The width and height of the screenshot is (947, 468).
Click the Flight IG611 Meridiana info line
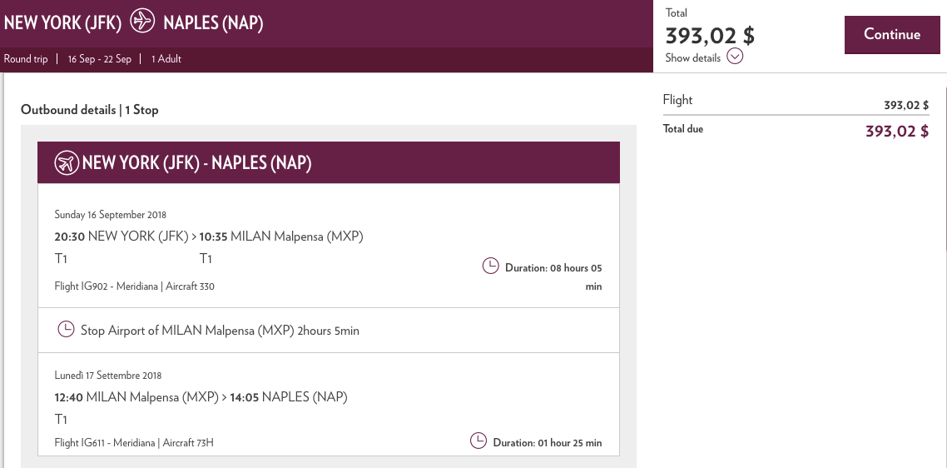coord(134,442)
